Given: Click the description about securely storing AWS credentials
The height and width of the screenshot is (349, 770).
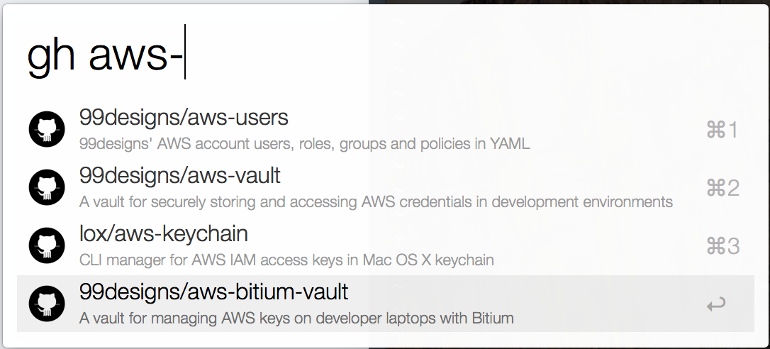Looking at the screenshot, I should tap(376, 202).
